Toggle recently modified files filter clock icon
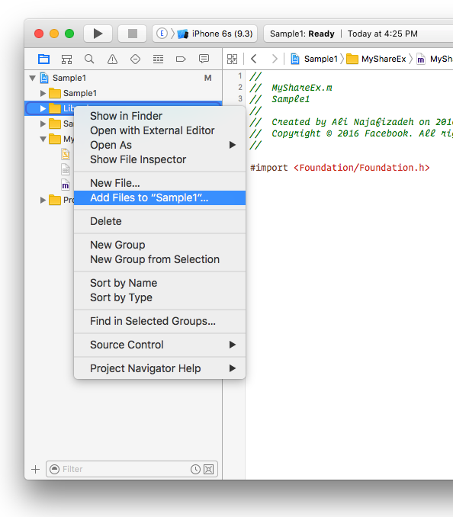 point(195,469)
